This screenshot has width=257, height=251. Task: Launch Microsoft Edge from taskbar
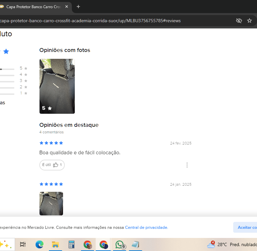coord(39,244)
